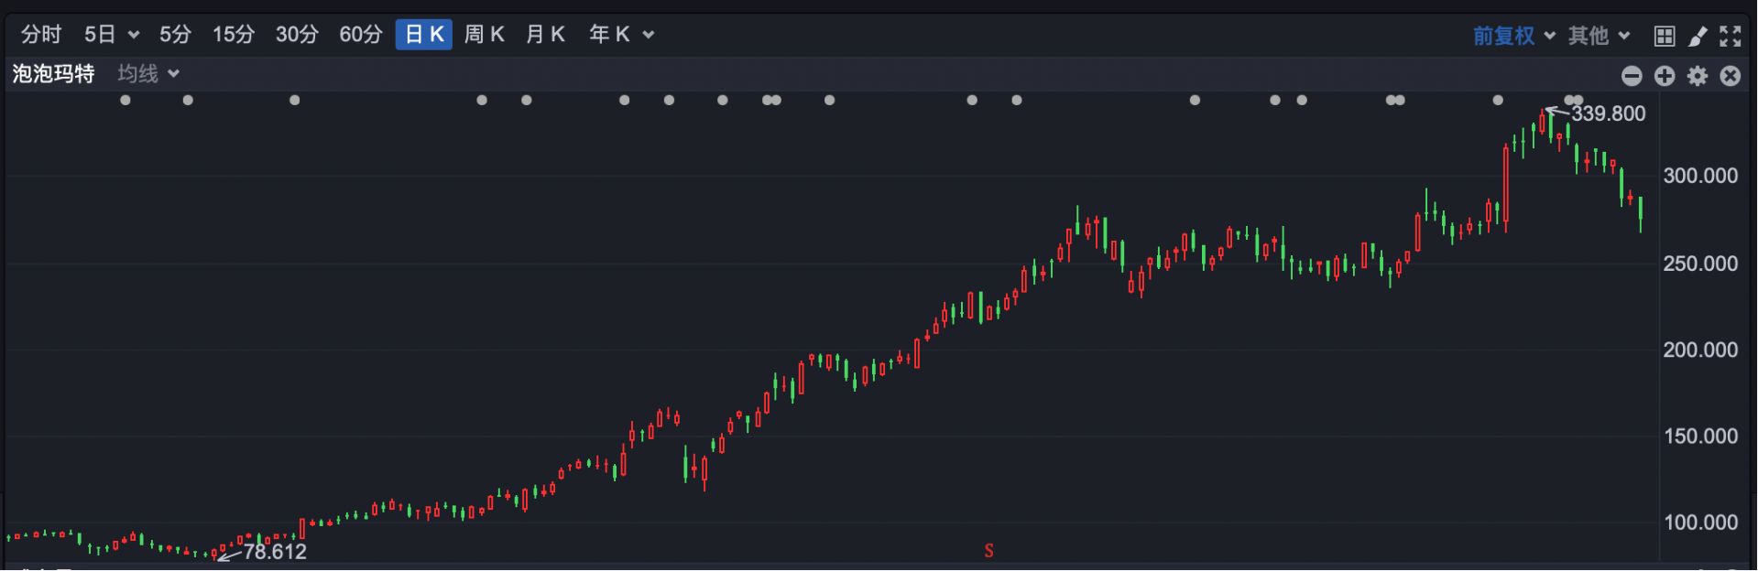Select the 分时 intraday tab
The height and width of the screenshot is (571, 1758).
pyautogui.click(x=41, y=35)
